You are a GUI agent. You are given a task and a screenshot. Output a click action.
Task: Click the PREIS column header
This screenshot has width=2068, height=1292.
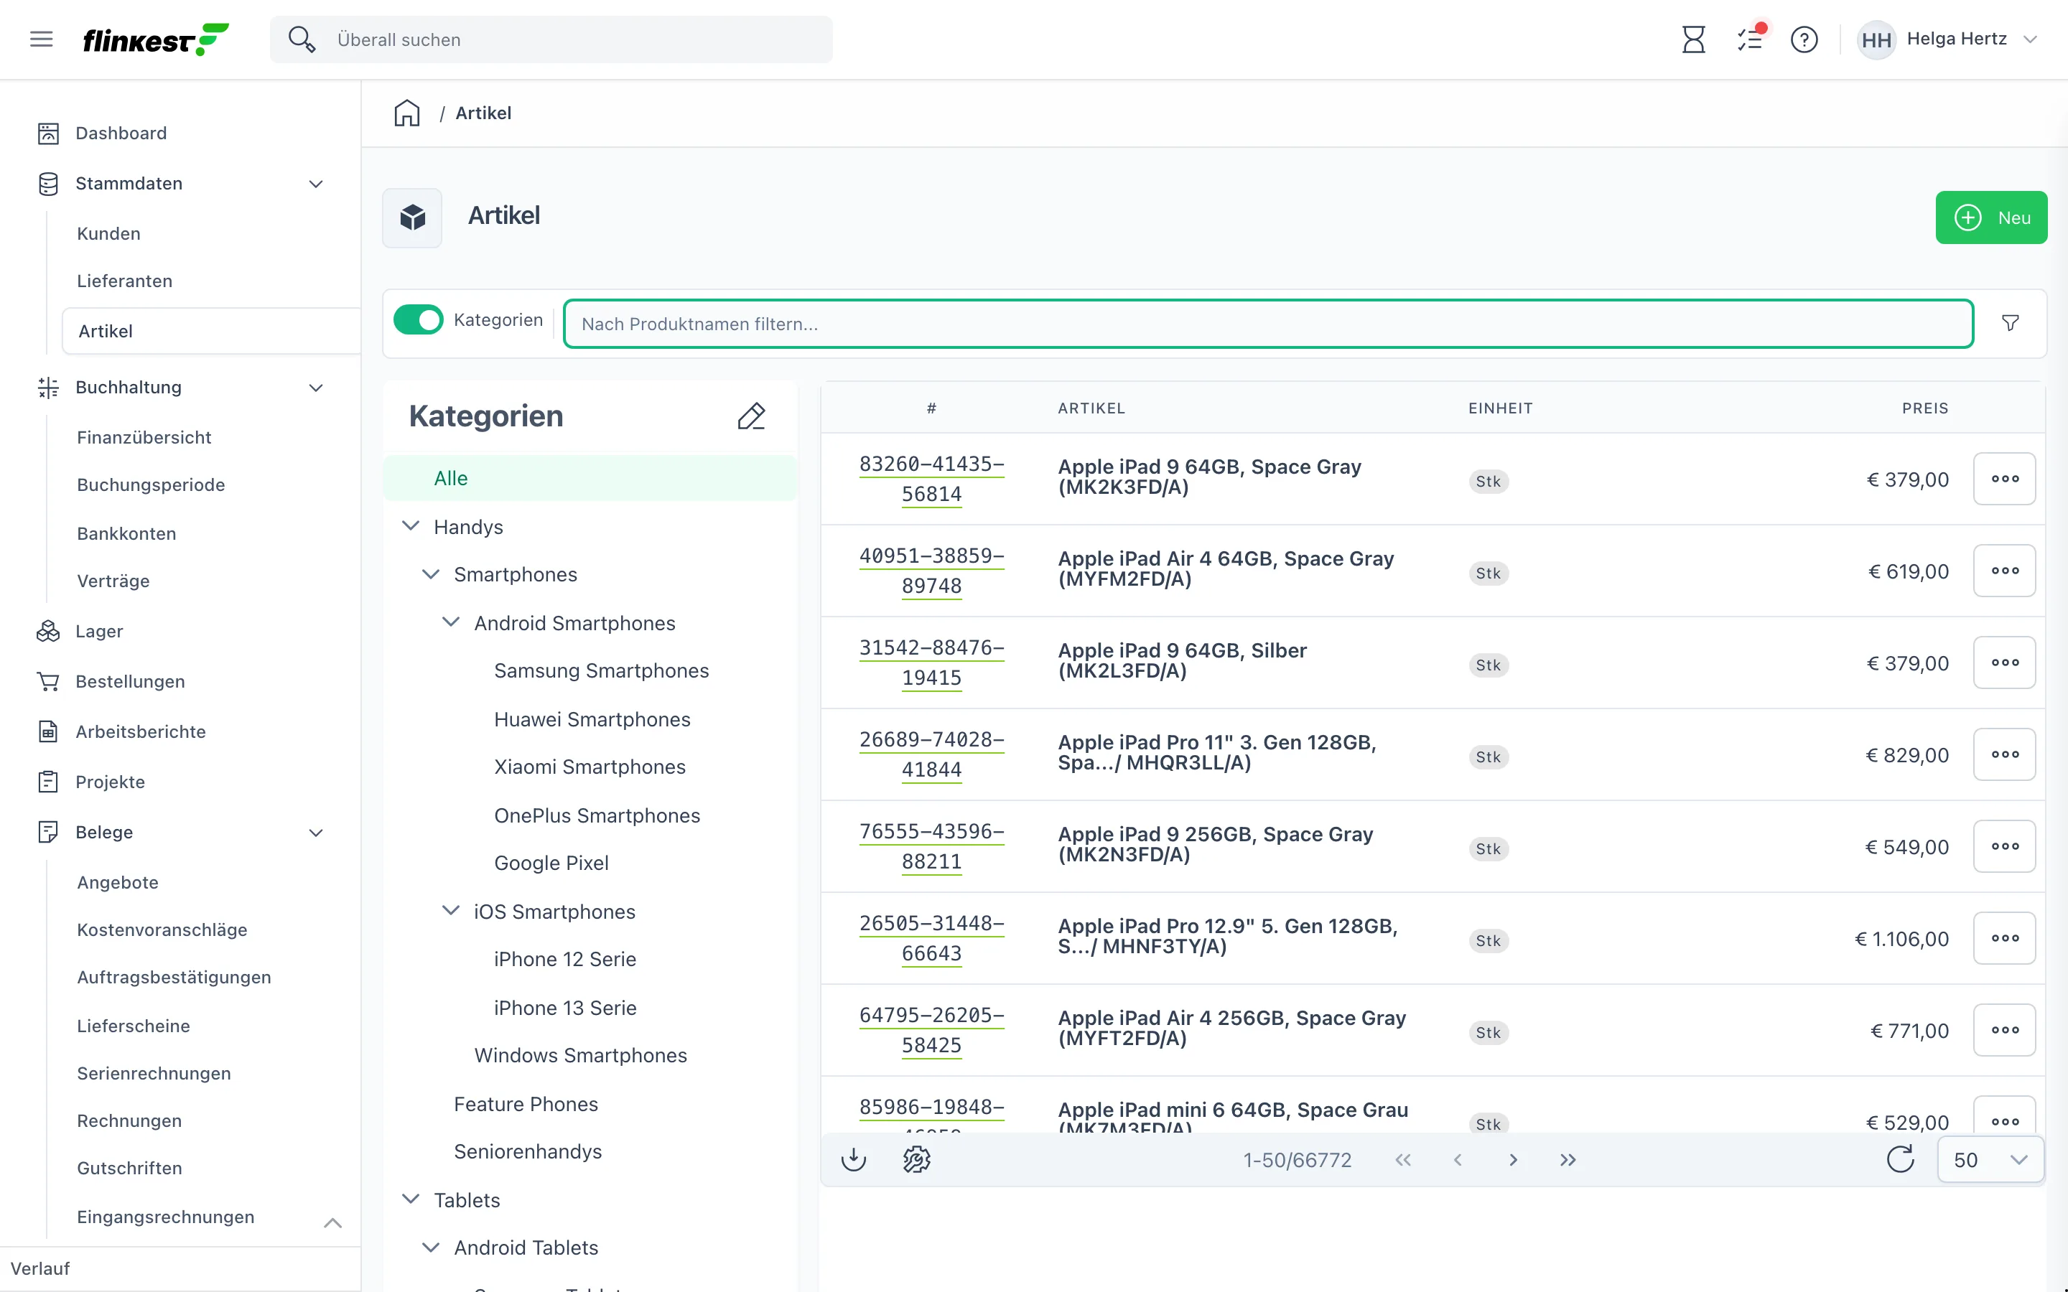click(x=1924, y=408)
